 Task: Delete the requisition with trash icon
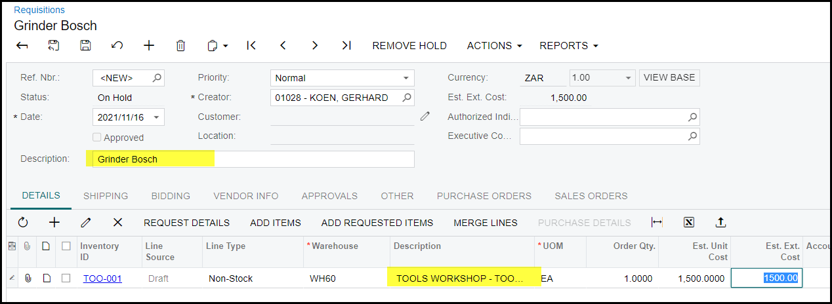tap(180, 46)
